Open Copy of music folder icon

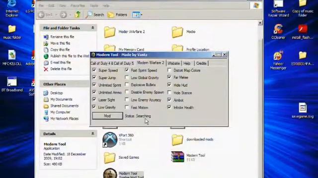click(303, 8)
